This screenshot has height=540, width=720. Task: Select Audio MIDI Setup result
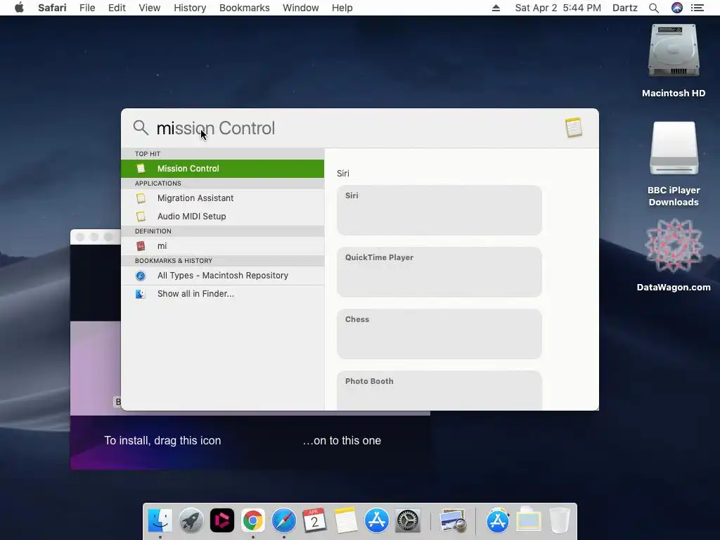click(x=222, y=217)
